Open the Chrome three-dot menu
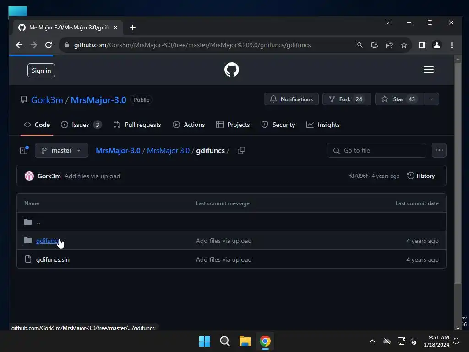This screenshot has width=469, height=352. pyautogui.click(x=452, y=45)
